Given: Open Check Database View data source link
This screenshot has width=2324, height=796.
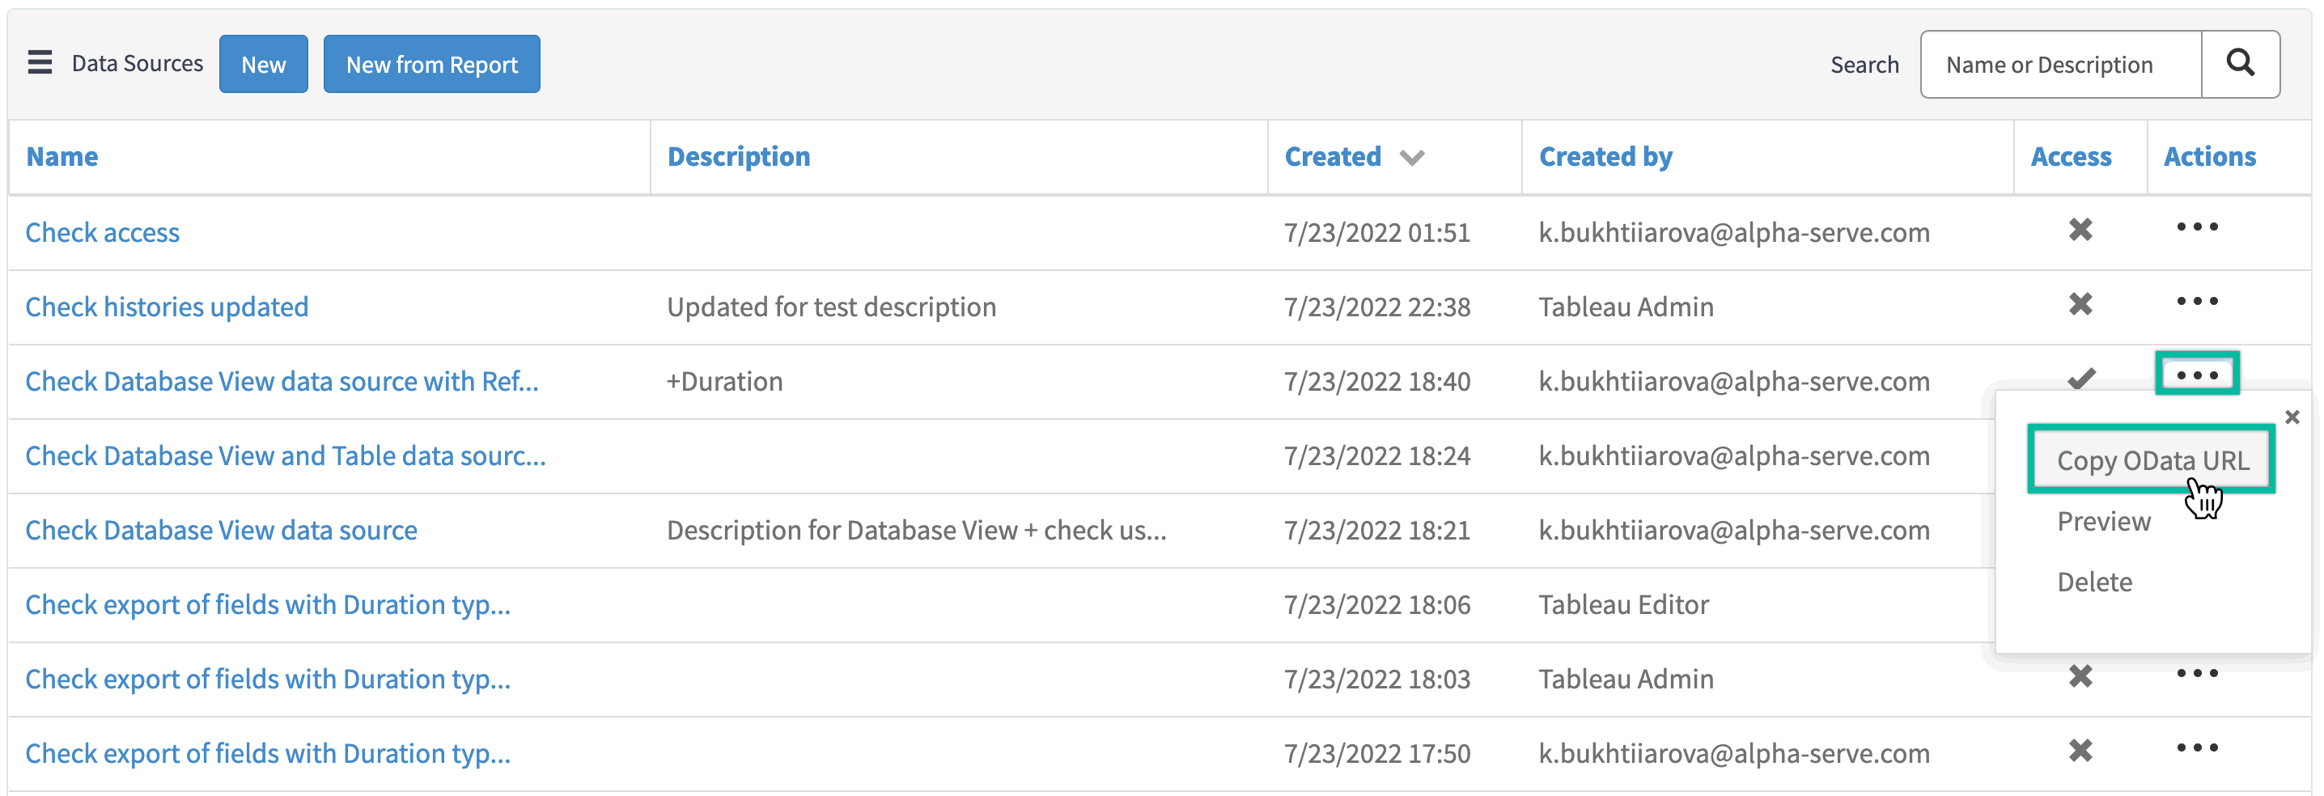Looking at the screenshot, I should pos(220,530).
